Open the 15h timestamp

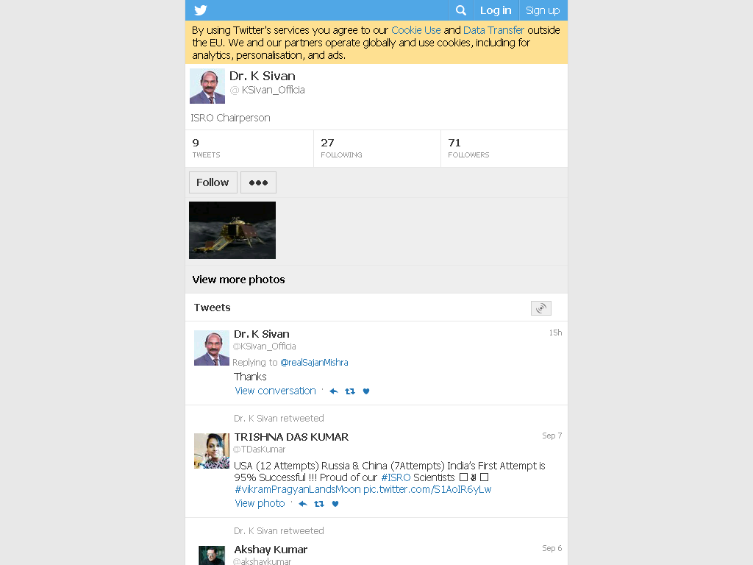[555, 333]
